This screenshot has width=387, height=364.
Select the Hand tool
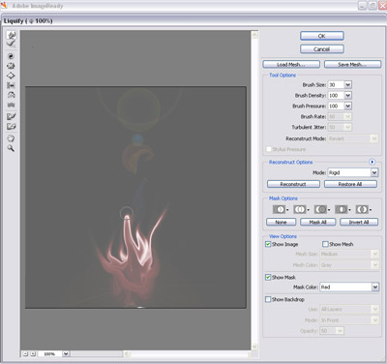[11, 138]
